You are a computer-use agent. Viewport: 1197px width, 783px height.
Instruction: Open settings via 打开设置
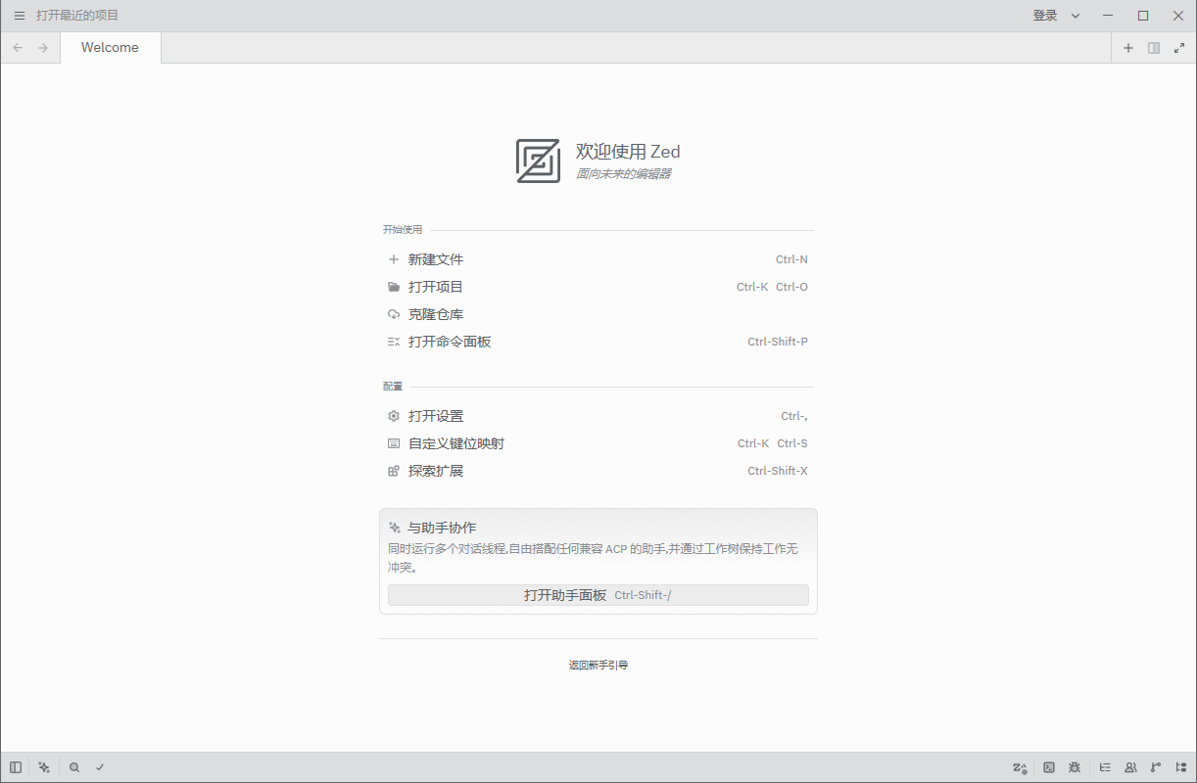click(x=598, y=416)
